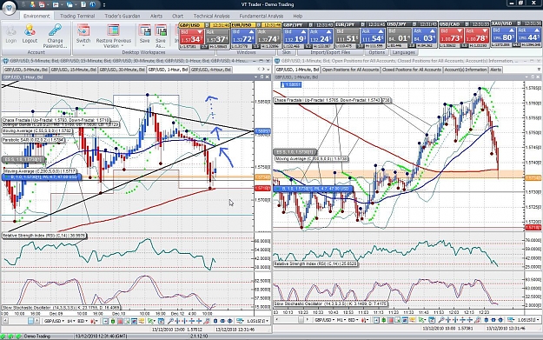Click the yellow note icon in the left chart toolbar
Viewport: 543px width, 340px height.
142,321
